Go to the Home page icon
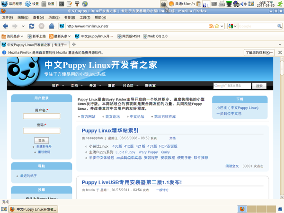This screenshot has width=284, height=213. pos(52,26)
